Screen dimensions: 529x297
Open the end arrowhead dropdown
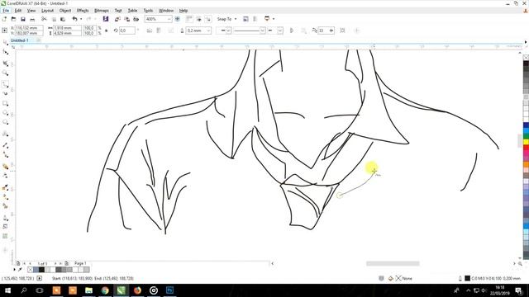(279, 31)
